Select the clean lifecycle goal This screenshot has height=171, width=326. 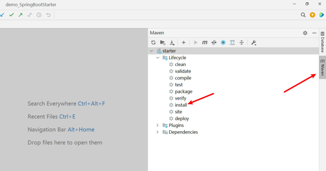[x=180, y=65]
